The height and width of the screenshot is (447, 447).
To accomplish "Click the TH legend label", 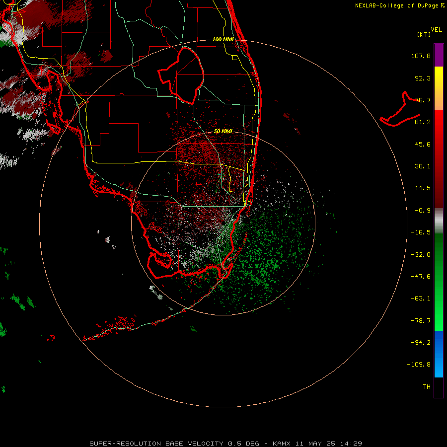I will (x=427, y=387).
